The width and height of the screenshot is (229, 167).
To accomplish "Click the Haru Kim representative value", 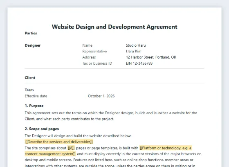I will pyautogui.click(x=133, y=51).
